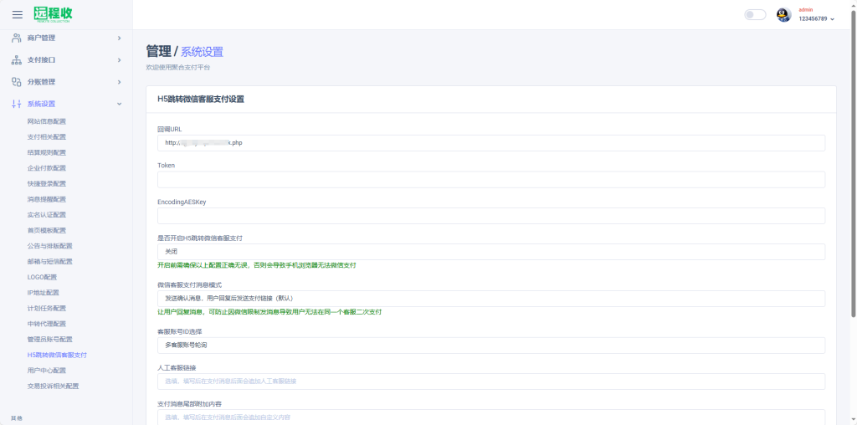The height and width of the screenshot is (425, 857).
Task: Go to 实名认证配置
Action: [47, 215]
